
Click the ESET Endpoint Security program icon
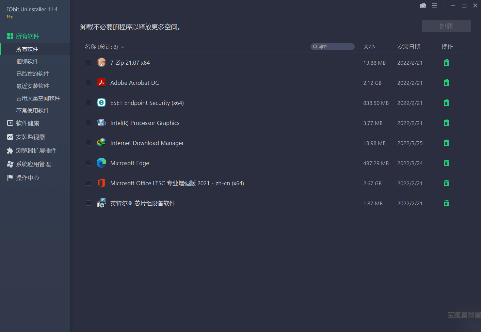(101, 102)
